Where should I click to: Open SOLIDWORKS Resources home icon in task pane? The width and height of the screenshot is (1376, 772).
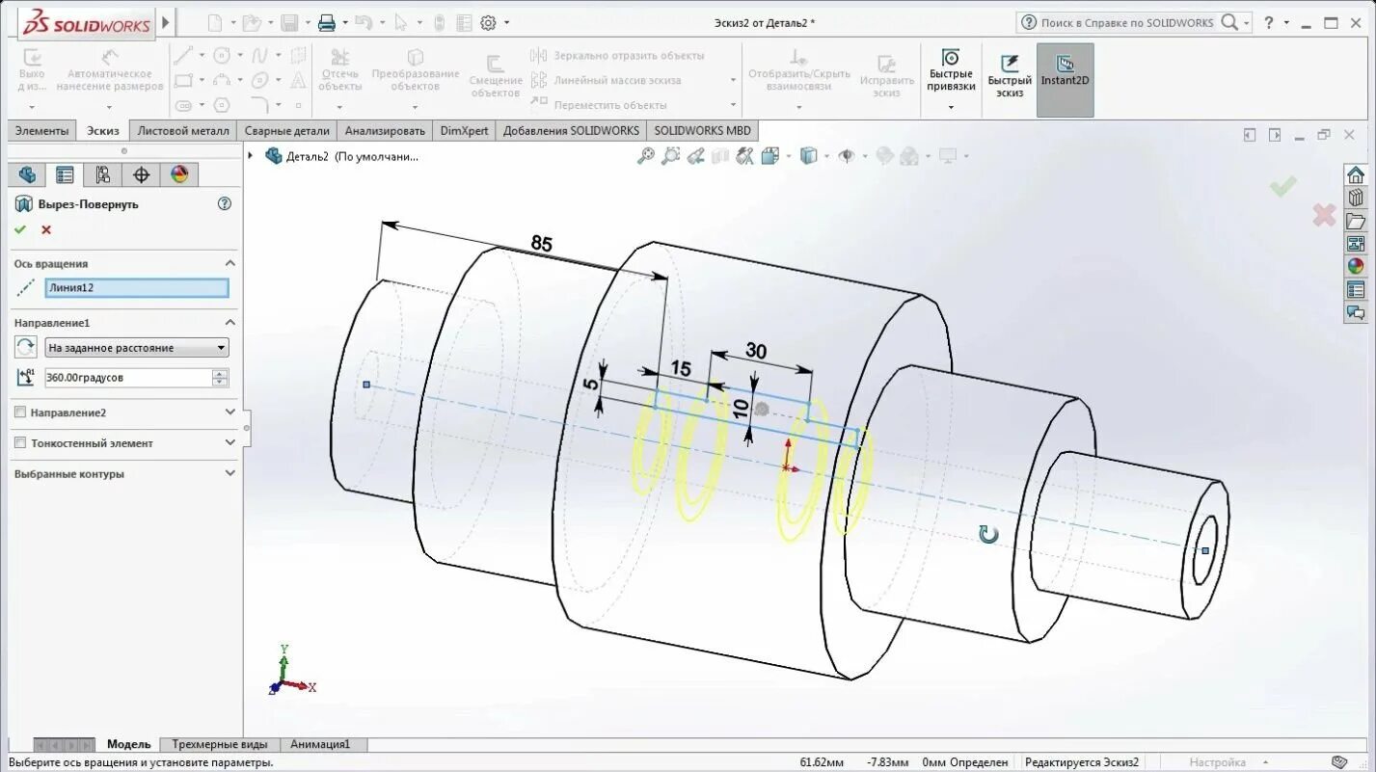1356,174
